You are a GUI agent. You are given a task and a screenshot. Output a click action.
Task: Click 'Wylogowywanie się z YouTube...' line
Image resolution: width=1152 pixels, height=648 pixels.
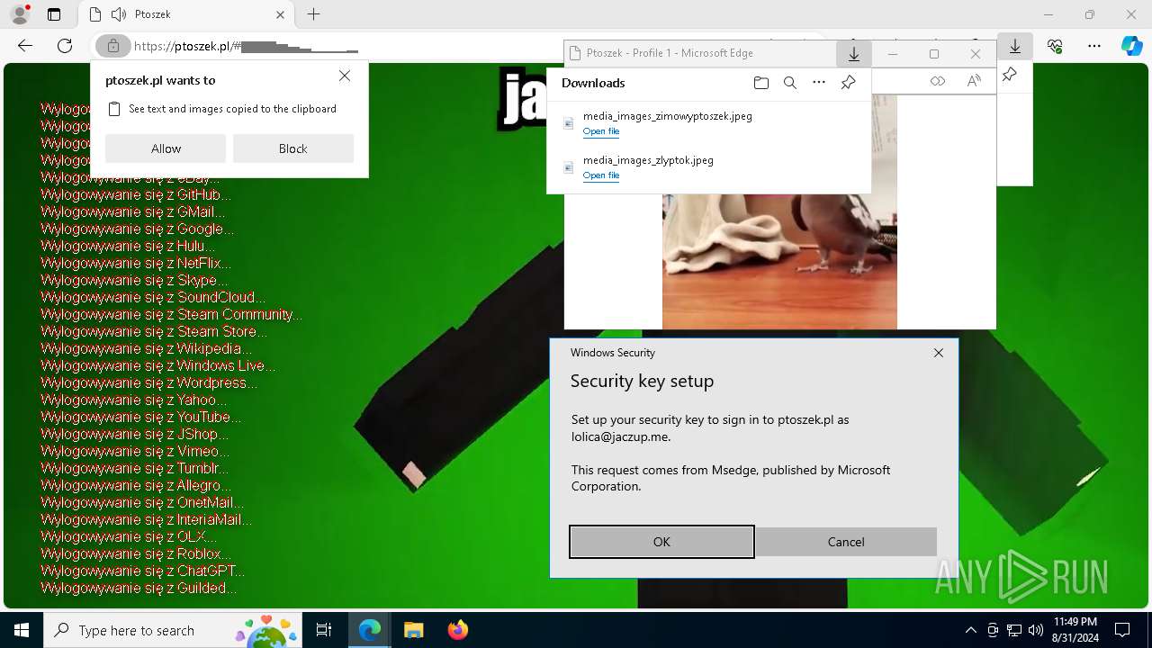coord(141,418)
